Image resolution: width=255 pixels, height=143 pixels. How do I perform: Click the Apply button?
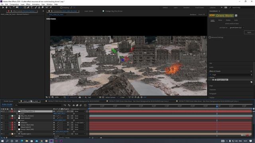click(x=249, y=33)
